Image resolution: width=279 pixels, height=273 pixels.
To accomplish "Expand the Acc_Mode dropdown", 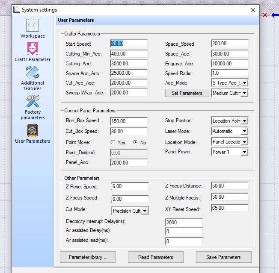I will (x=244, y=83).
